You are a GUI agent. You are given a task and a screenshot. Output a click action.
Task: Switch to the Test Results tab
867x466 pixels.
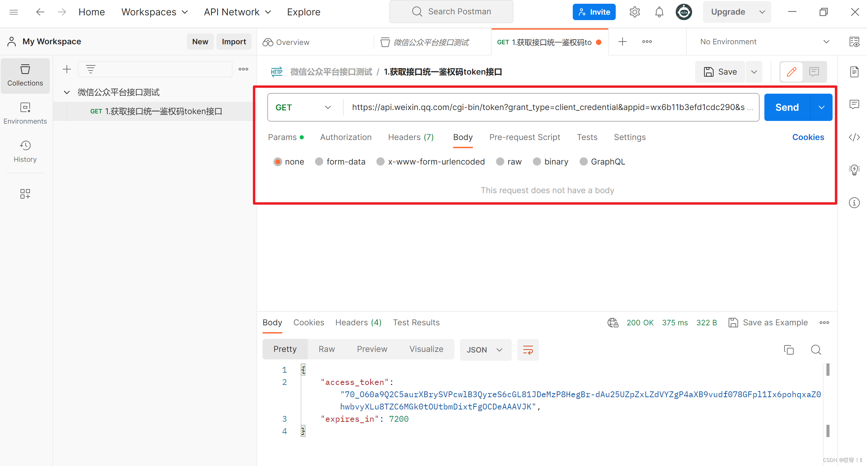(416, 323)
